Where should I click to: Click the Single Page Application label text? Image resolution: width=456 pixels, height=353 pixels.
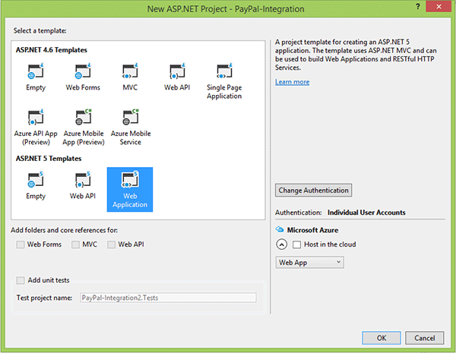point(224,92)
